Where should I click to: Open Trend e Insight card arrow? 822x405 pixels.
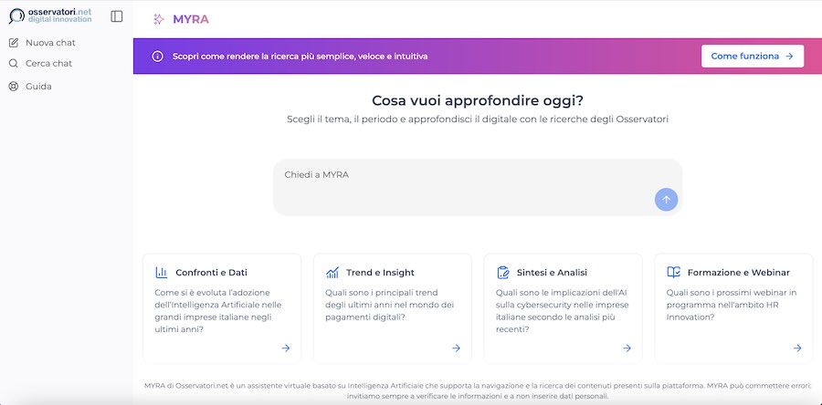(457, 348)
